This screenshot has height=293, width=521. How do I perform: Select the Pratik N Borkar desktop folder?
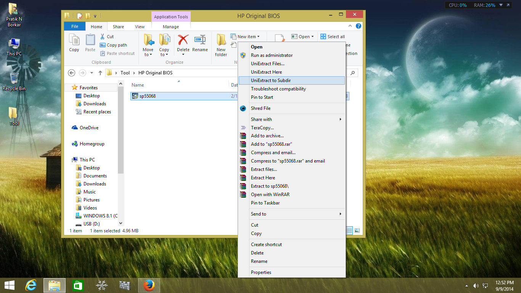click(x=14, y=15)
